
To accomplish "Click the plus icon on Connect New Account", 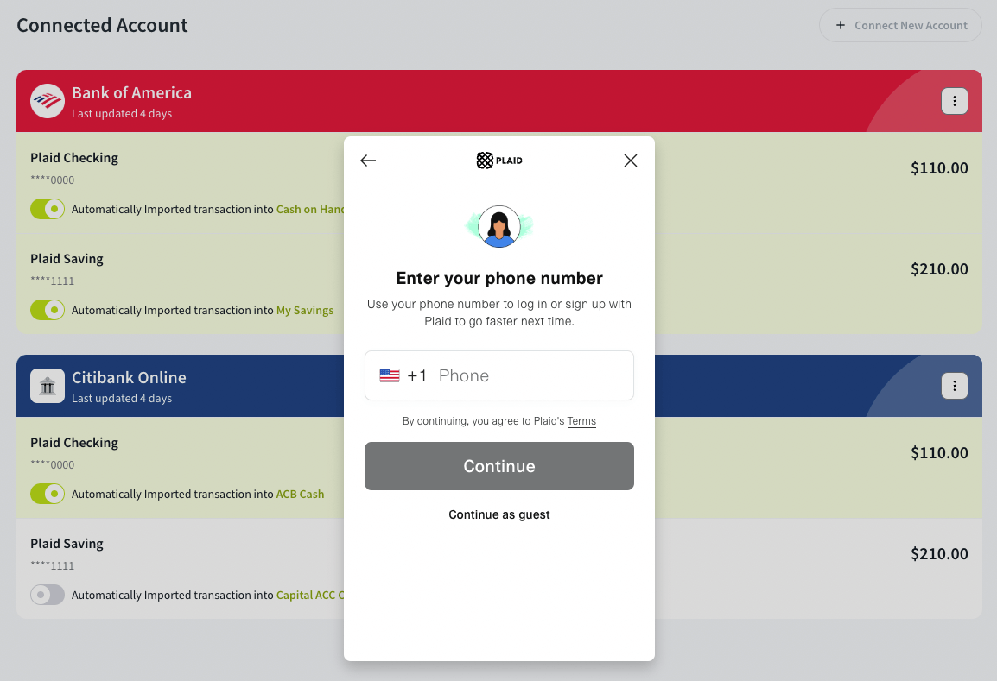I will pyautogui.click(x=841, y=25).
